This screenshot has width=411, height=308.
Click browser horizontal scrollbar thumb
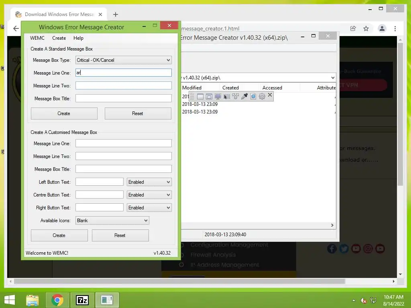pyautogui.click(x=179, y=281)
